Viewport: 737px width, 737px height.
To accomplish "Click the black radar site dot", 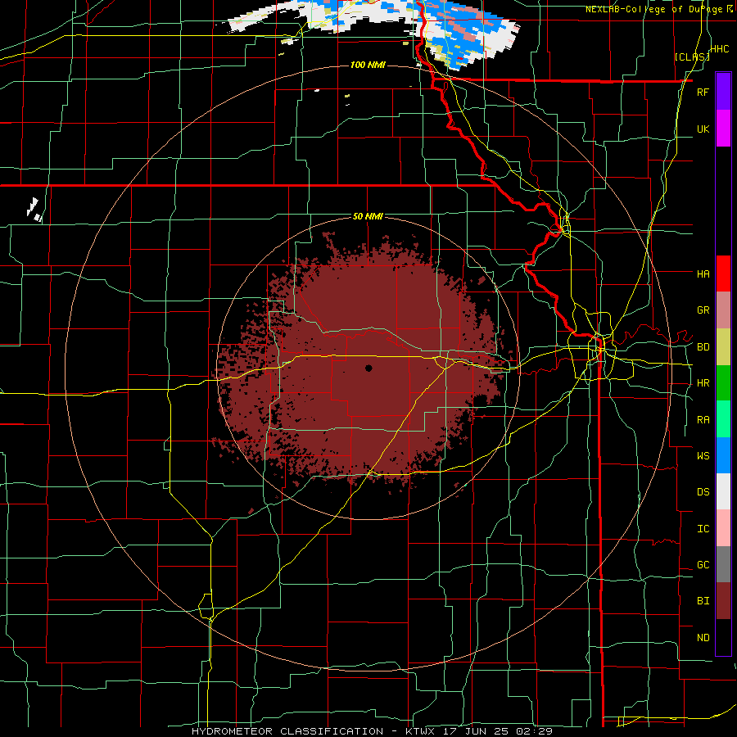I will point(368,368).
